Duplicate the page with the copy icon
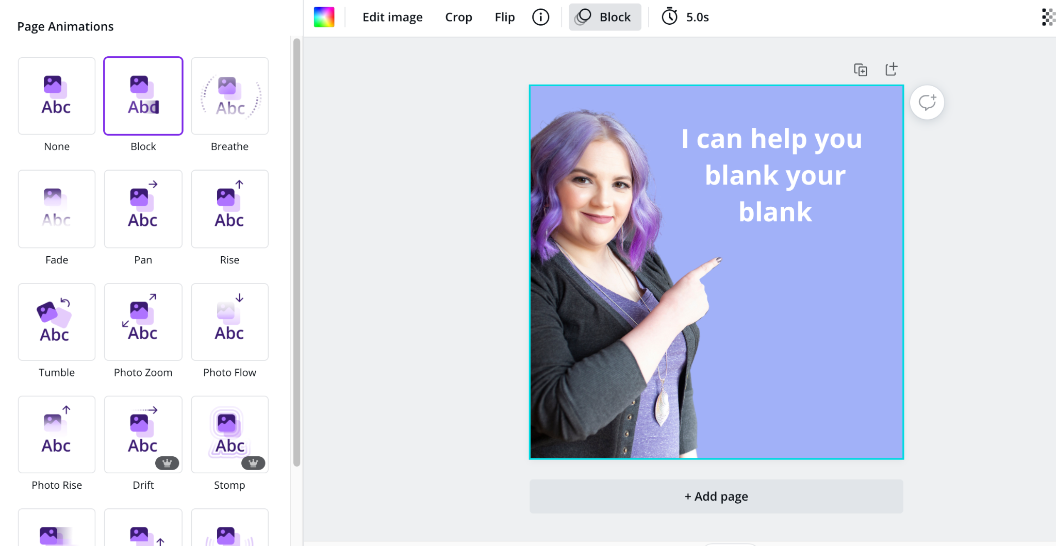The width and height of the screenshot is (1056, 546). 861,70
